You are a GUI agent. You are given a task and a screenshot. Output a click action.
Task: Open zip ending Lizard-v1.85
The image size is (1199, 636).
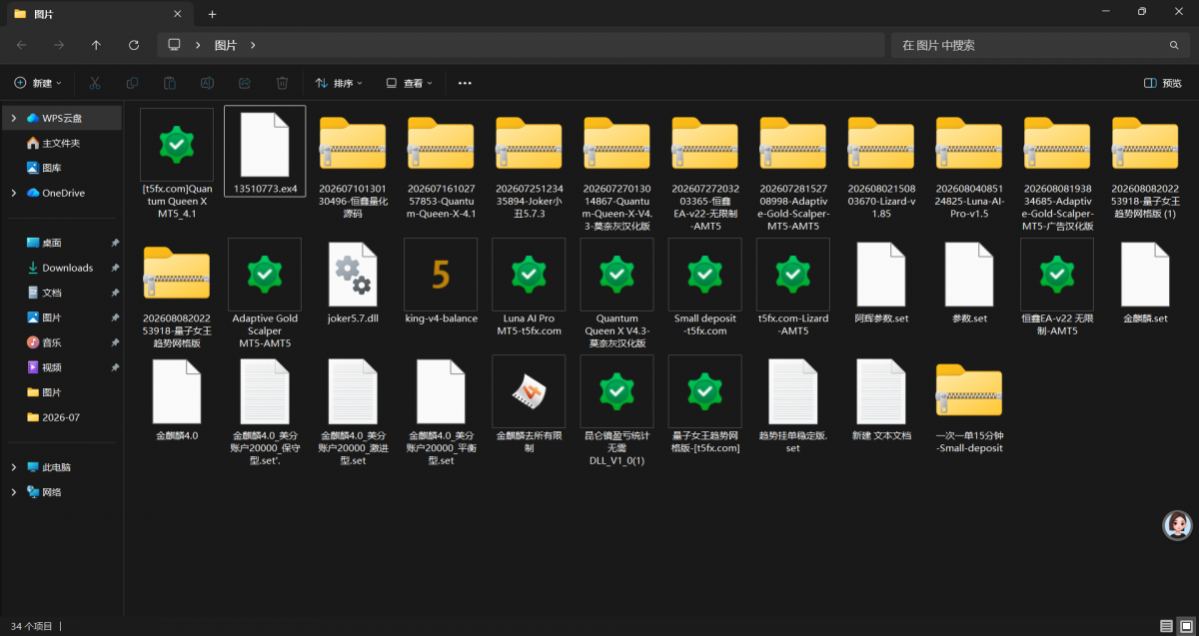coord(881,168)
